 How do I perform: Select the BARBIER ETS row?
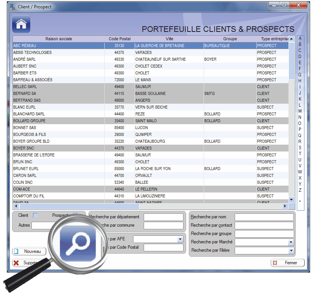[x=151, y=73]
